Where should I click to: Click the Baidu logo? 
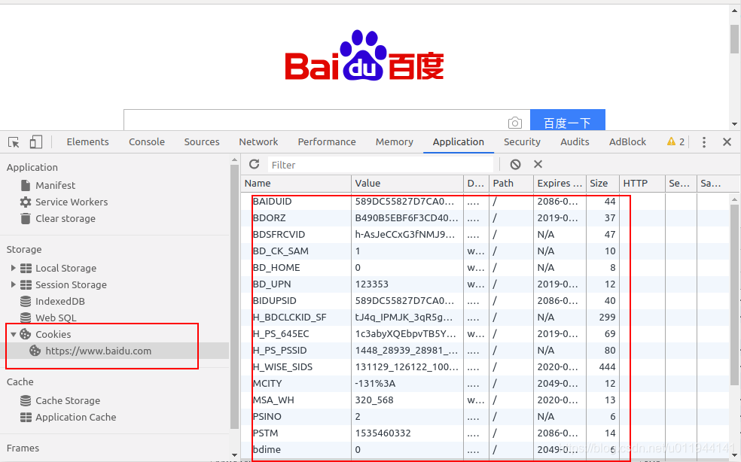[x=364, y=56]
